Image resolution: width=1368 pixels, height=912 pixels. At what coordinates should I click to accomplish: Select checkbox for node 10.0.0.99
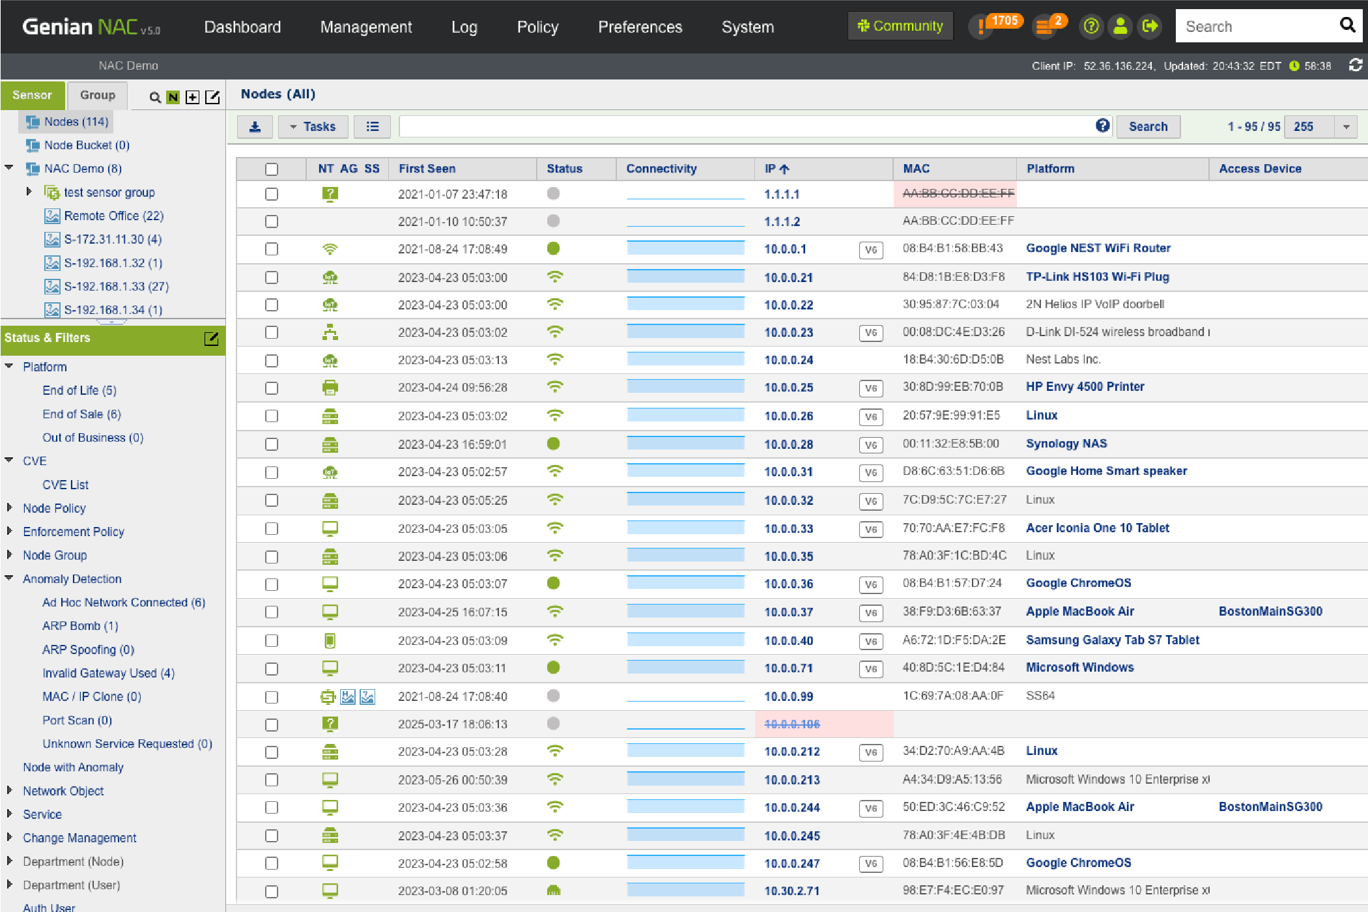(272, 697)
